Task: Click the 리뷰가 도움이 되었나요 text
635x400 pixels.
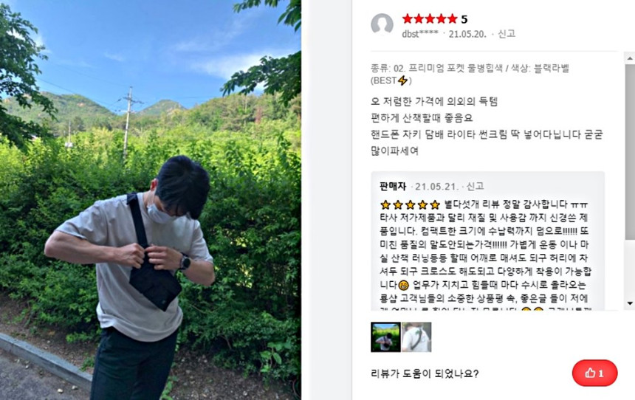Action: pyautogui.click(x=425, y=373)
